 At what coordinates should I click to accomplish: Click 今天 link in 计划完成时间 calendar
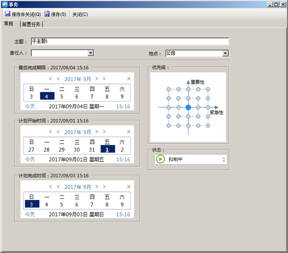(30, 214)
